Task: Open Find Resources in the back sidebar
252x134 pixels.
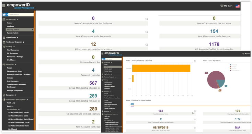Action: tap(13, 50)
